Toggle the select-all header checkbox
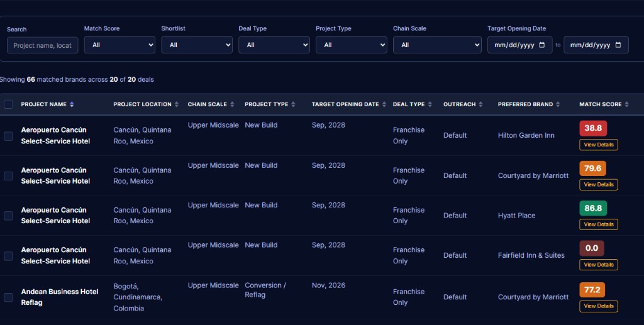644x325 pixels. click(8, 104)
